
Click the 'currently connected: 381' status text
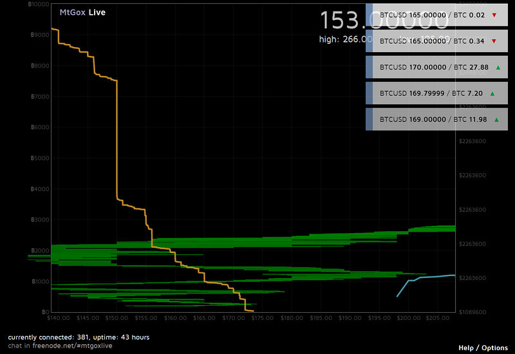49,337
